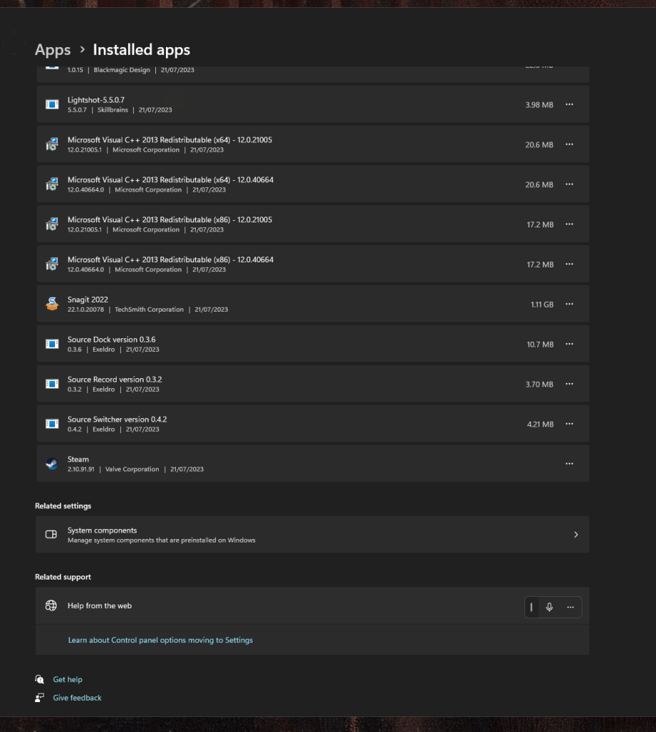Image resolution: width=656 pixels, height=732 pixels.
Task: Click the 10.7 MB size value
Action: pyautogui.click(x=540, y=344)
